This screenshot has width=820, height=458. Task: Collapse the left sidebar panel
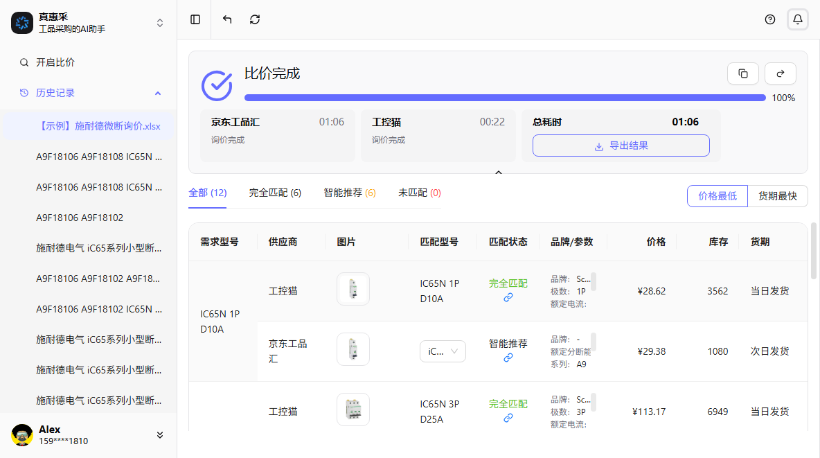(x=195, y=19)
